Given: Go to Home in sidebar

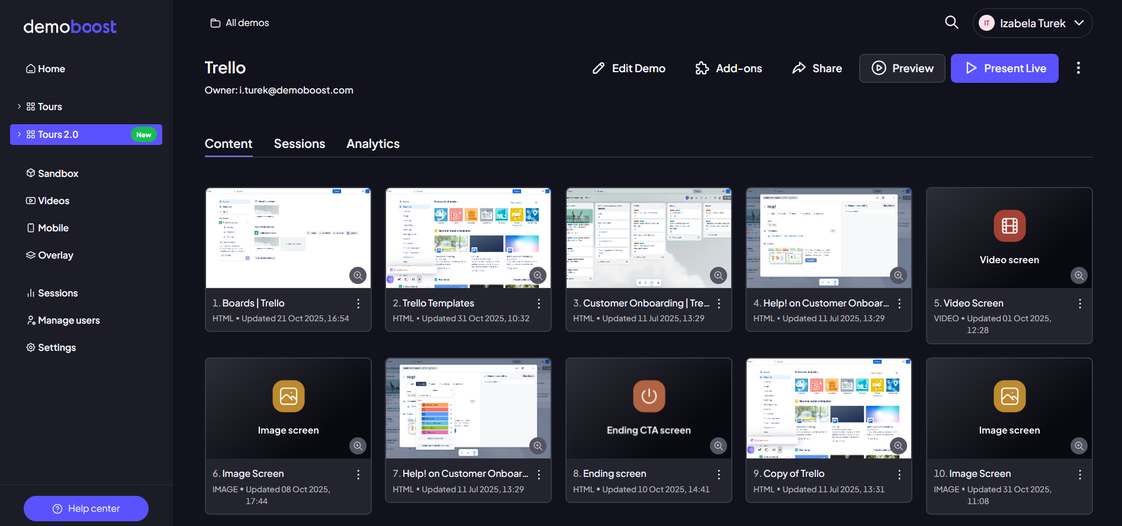Looking at the screenshot, I should [x=46, y=69].
